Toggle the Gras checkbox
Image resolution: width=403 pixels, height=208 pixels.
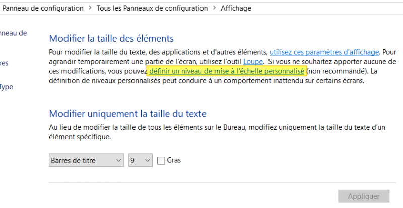point(161,160)
